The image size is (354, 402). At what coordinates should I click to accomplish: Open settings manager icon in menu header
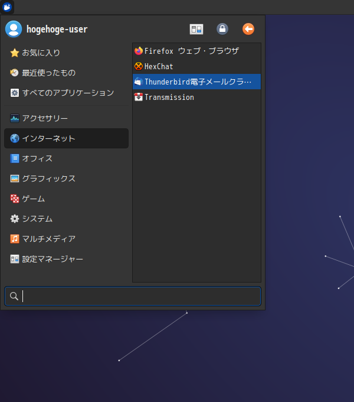pos(196,29)
